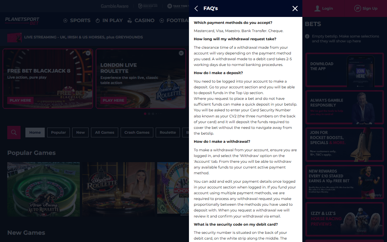Select the first carousel dot
Screen dimensions: 387x242
[145, 114]
